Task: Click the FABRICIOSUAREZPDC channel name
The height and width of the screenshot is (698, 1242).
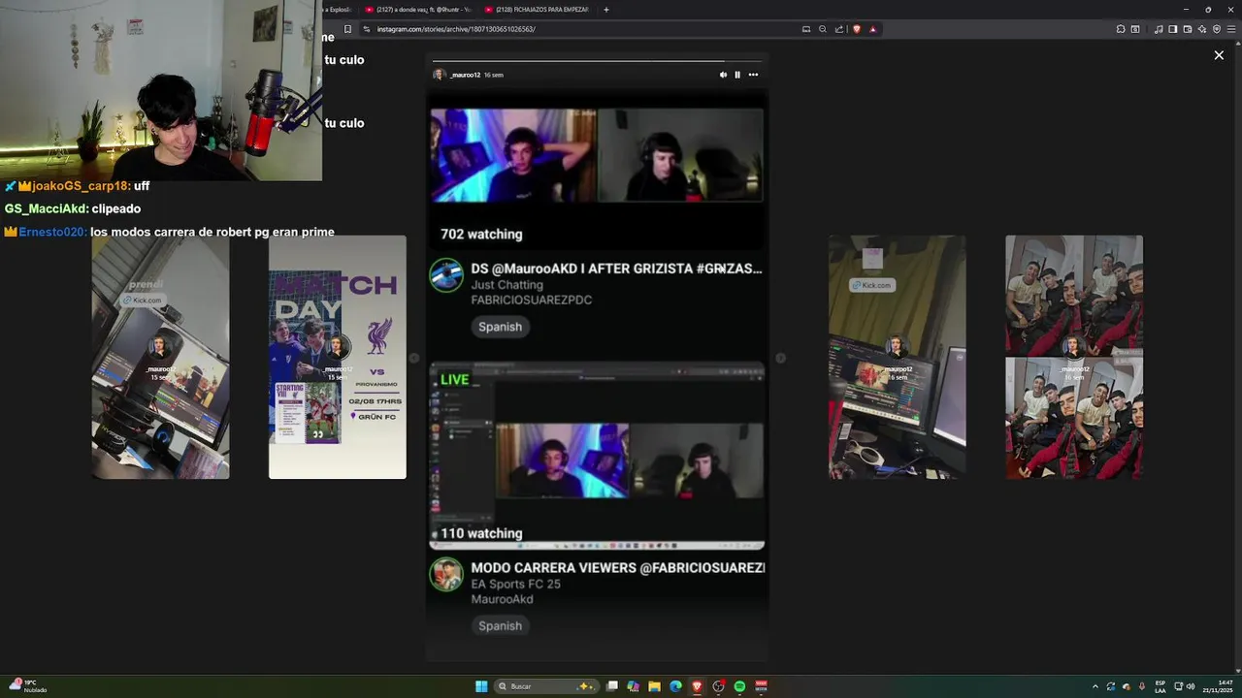Action: click(531, 300)
